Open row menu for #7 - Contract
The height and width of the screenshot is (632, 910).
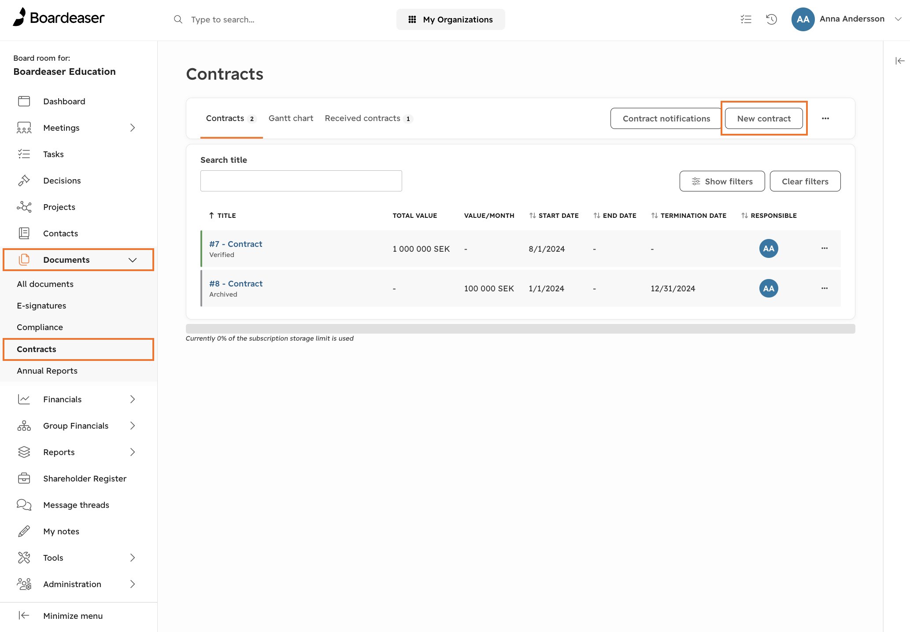825,248
